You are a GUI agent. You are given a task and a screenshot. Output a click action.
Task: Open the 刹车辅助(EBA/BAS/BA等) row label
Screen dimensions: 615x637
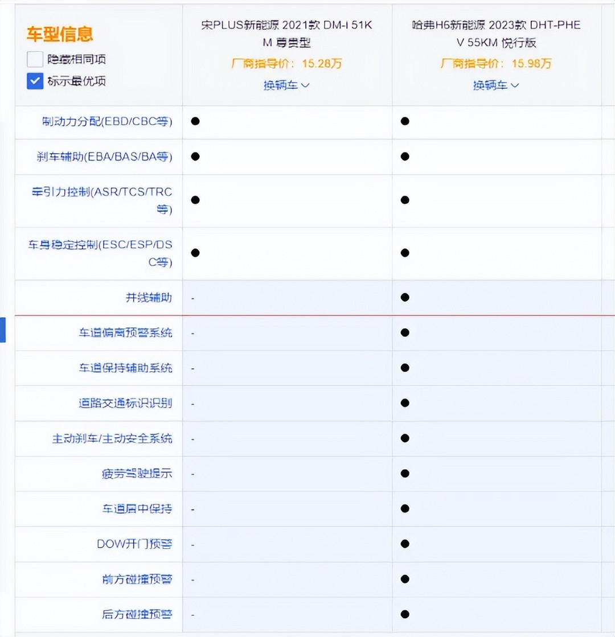(104, 157)
